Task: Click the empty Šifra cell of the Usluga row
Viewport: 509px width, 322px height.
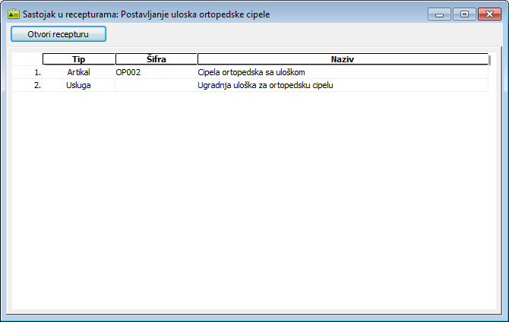Action: click(156, 85)
